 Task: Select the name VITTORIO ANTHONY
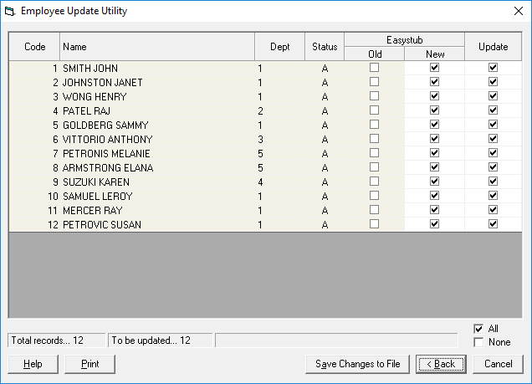click(108, 140)
